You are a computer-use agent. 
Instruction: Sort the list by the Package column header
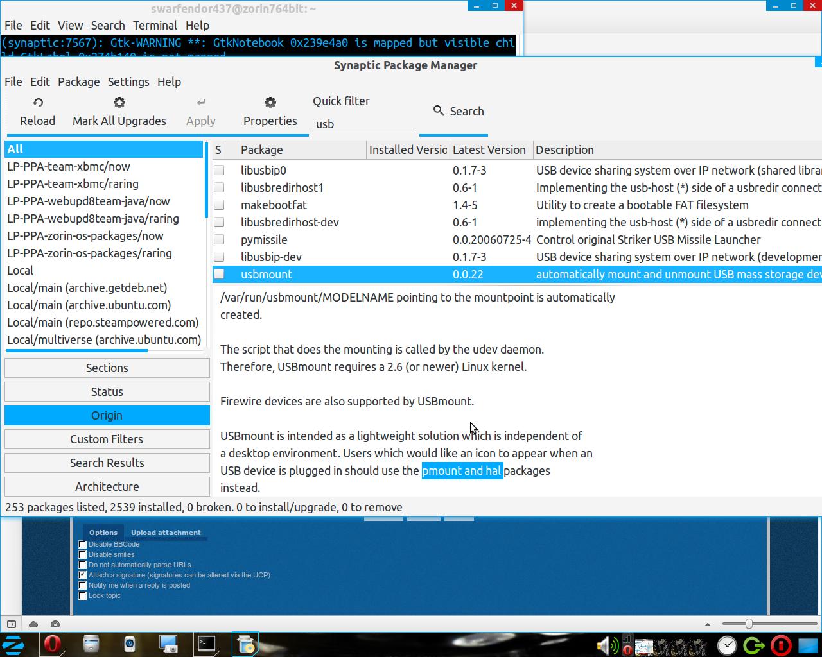(x=302, y=149)
